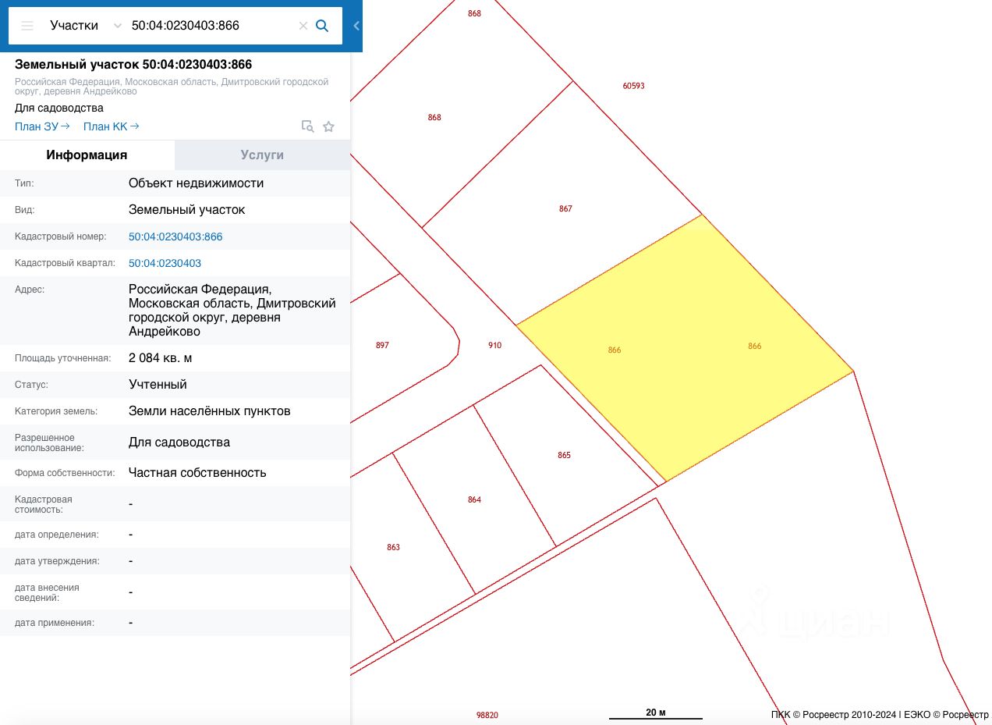Screen dimensions: 992x725
Task: Open the Участки type dropdown
Action: tap(85, 26)
